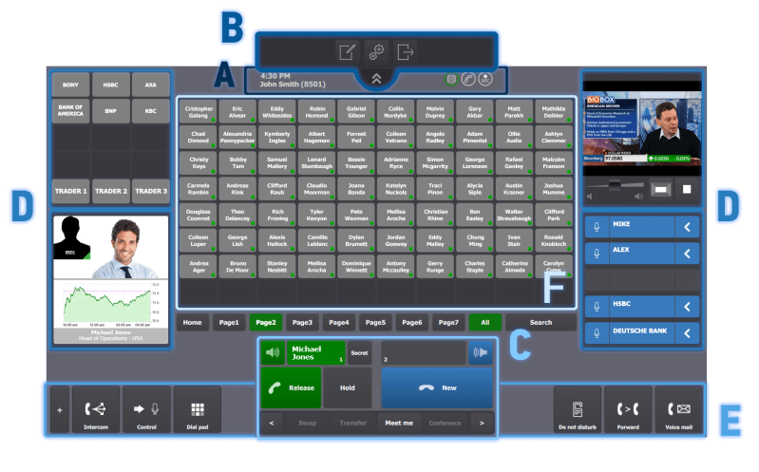This screenshot has height=472, width=759.
Task: Click the Swap function
Action: [x=308, y=424]
